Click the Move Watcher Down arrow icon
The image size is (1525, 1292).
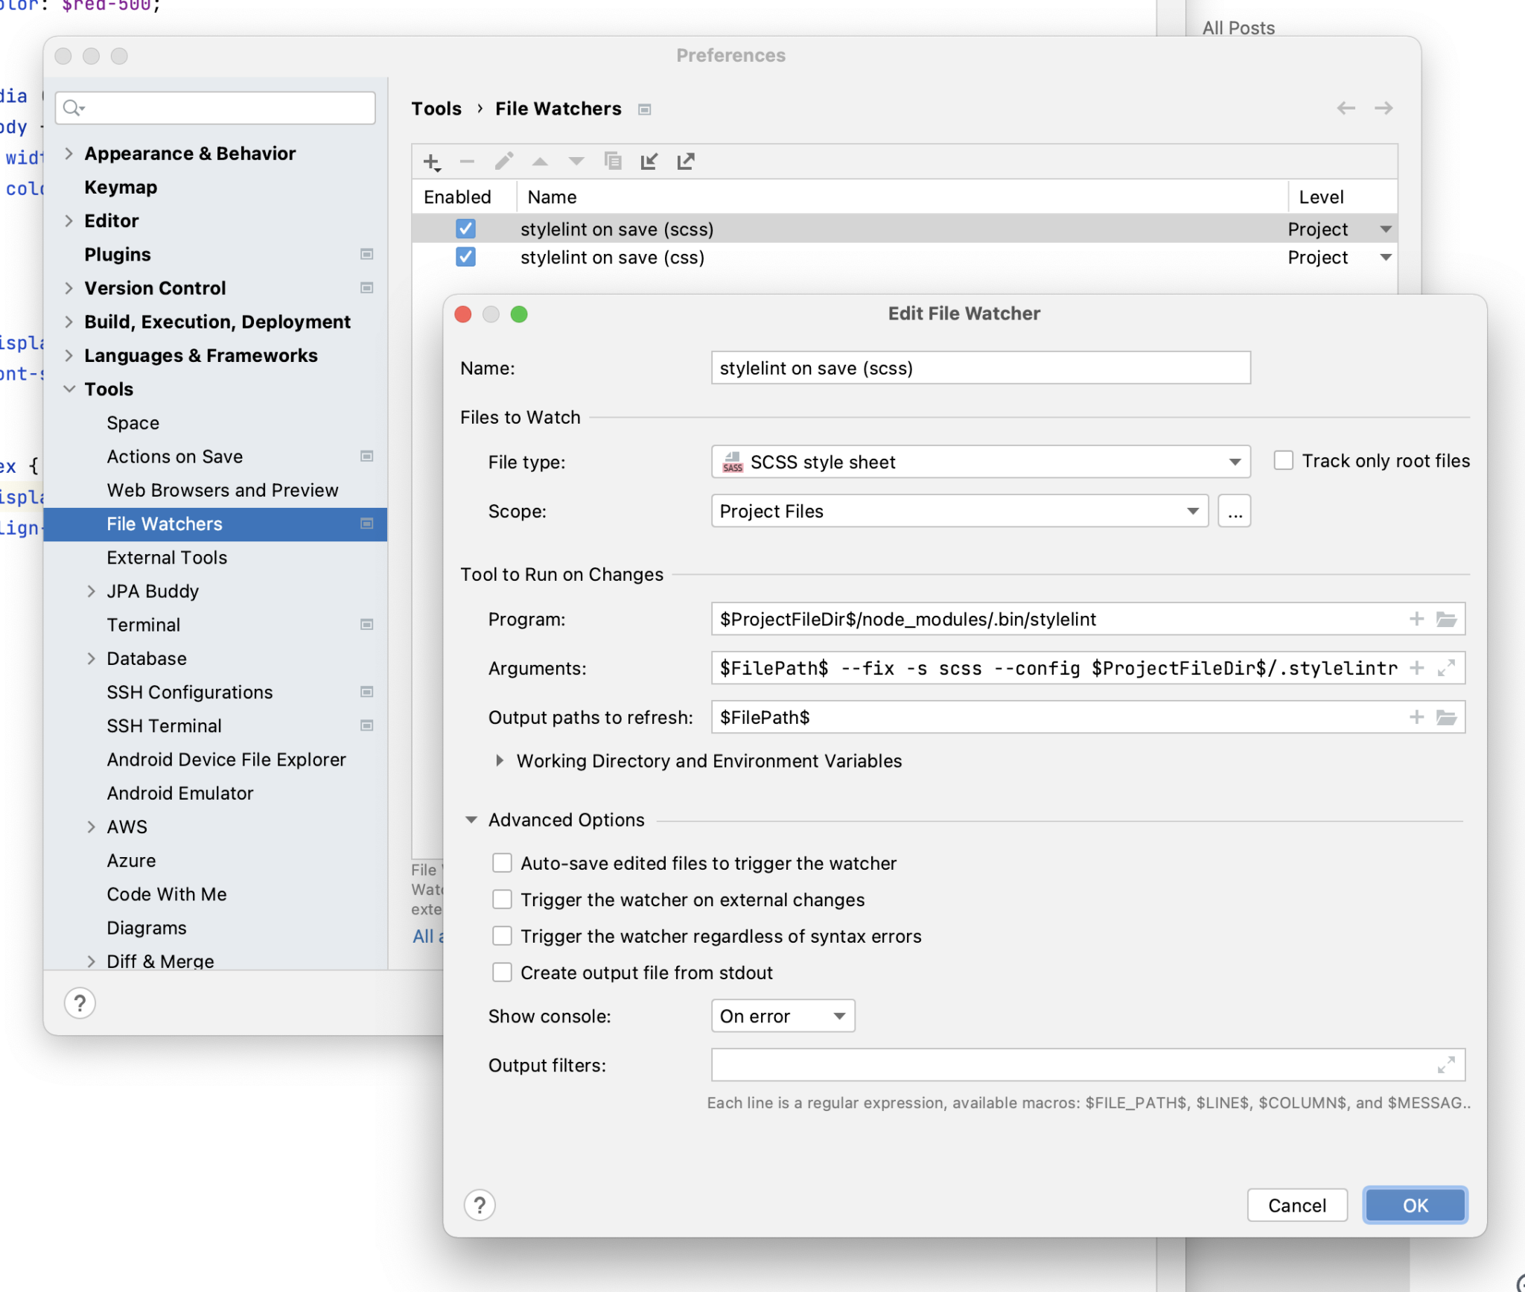pyautogui.click(x=578, y=162)
